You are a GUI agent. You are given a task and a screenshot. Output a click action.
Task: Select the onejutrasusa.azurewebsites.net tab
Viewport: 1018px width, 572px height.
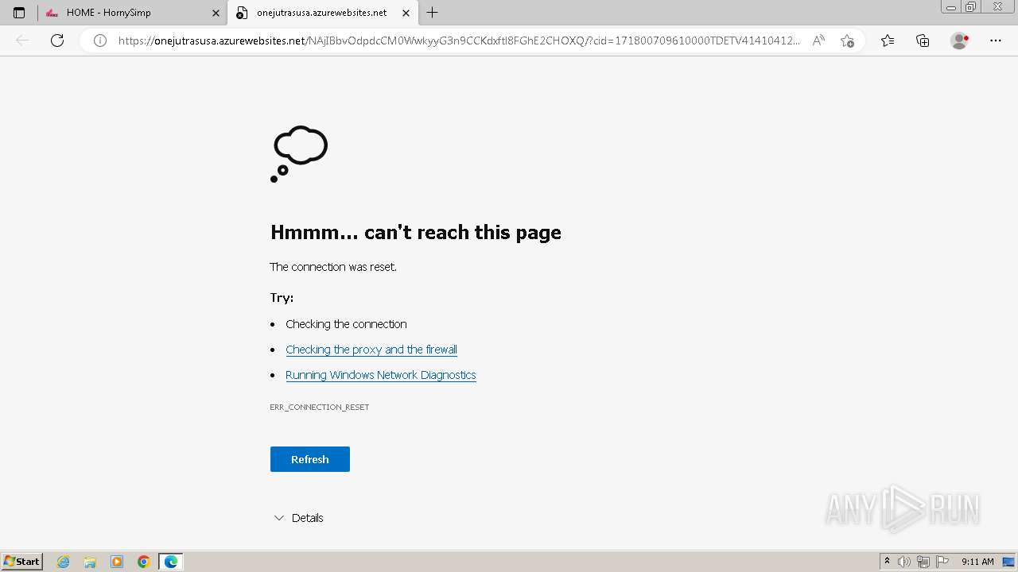click(321, 13)
